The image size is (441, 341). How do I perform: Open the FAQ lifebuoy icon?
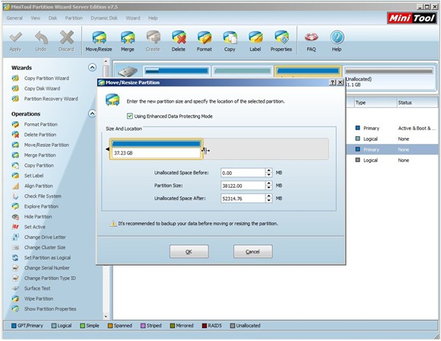311,37
